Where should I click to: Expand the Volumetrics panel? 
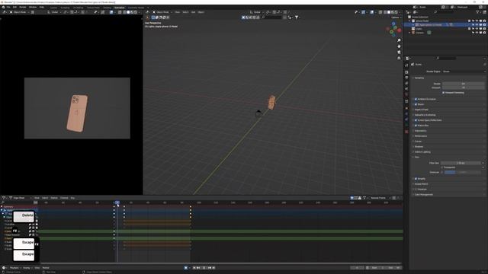[420, 131]
